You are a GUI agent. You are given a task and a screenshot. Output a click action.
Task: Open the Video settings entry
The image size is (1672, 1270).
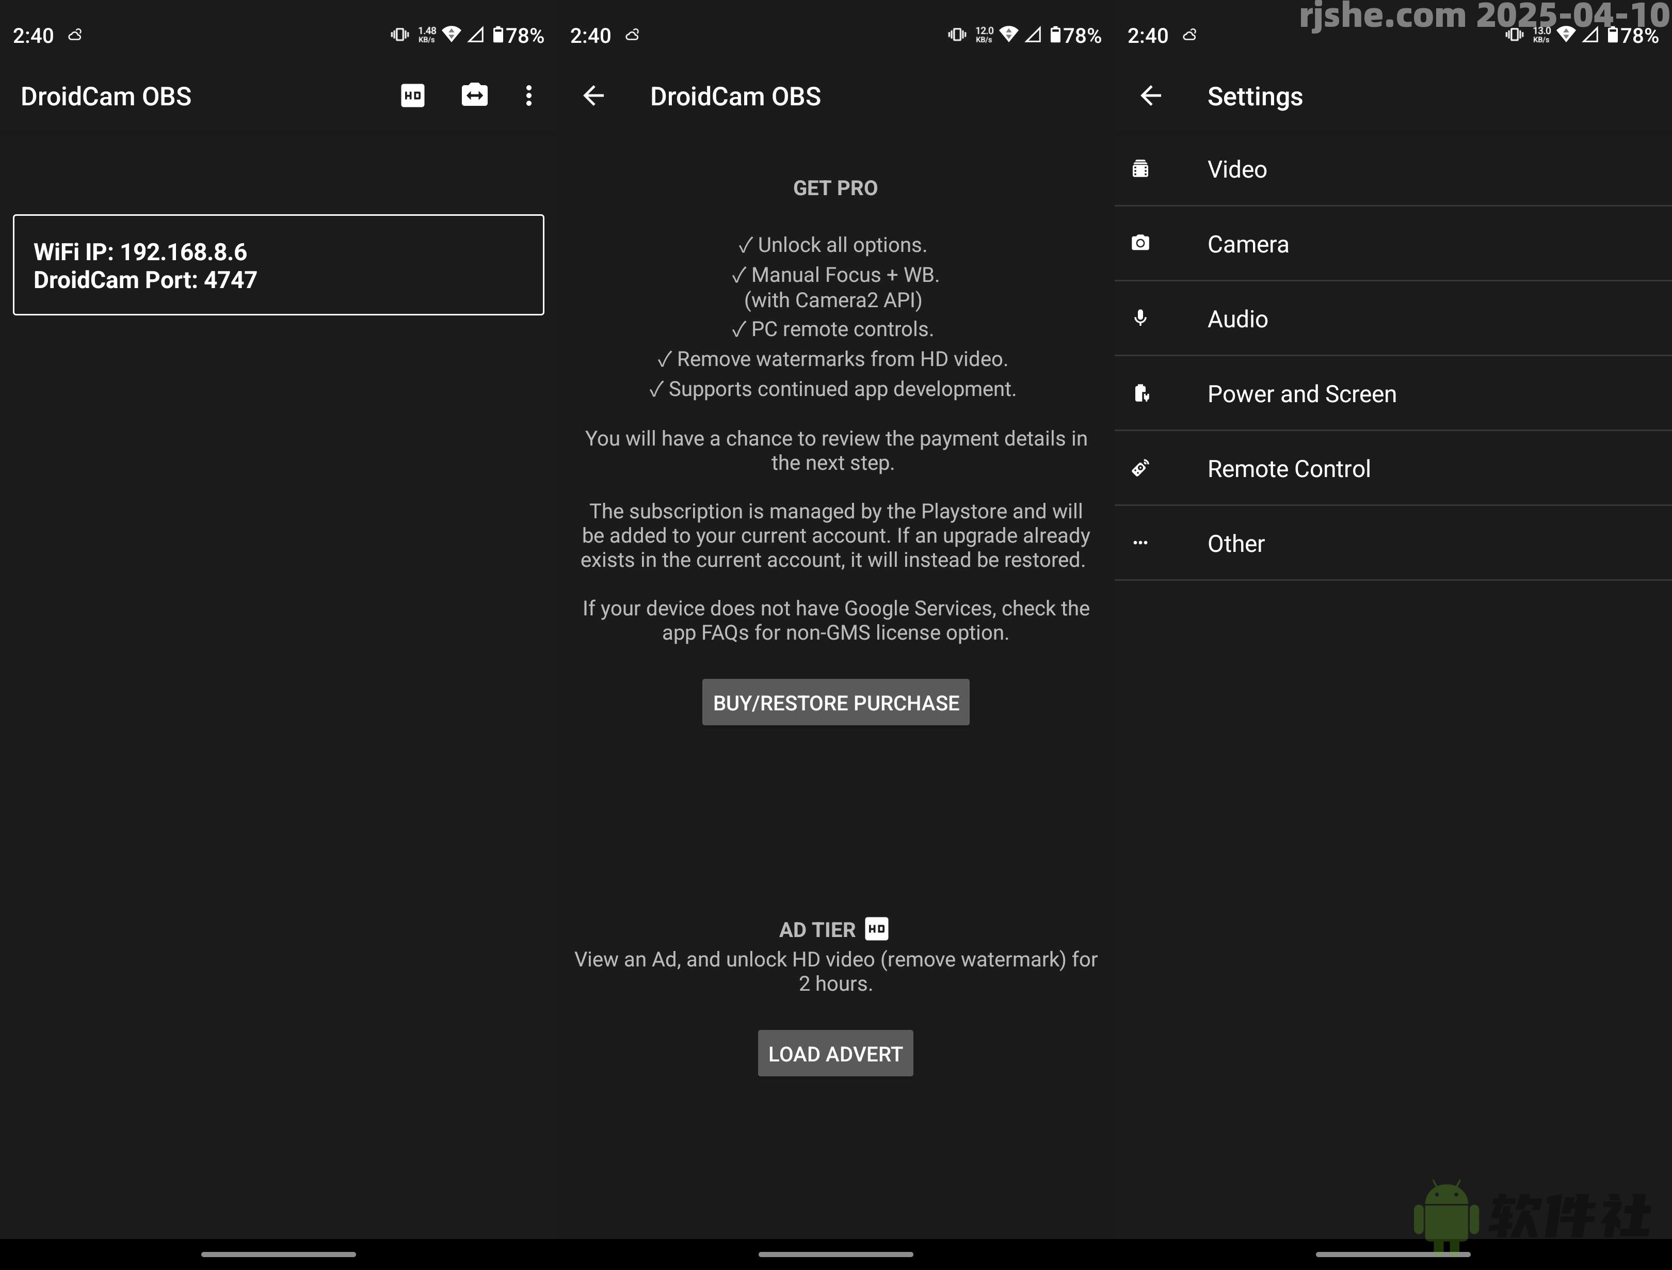[1236, 169]
